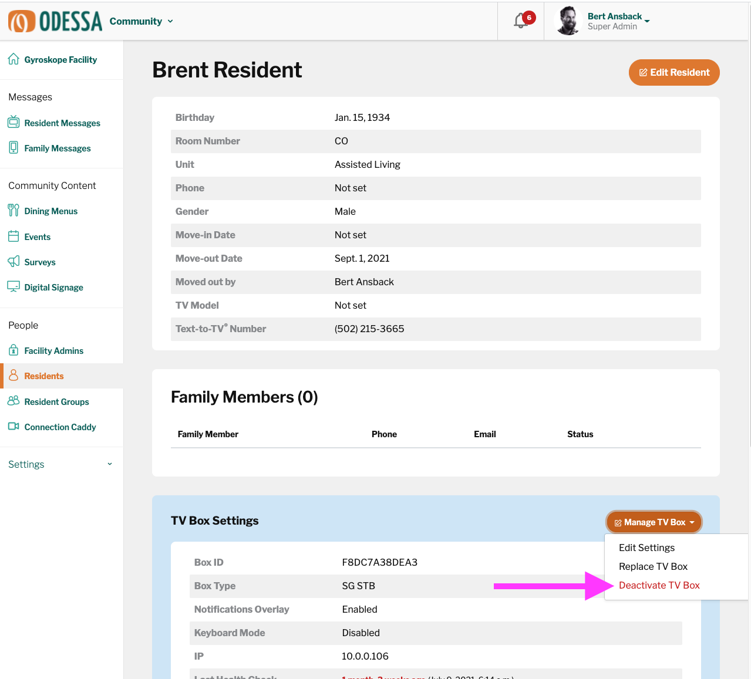Viewport: 751px width, 679px height.
Task: Click the Room Number value CO
Action: (341, 141)
